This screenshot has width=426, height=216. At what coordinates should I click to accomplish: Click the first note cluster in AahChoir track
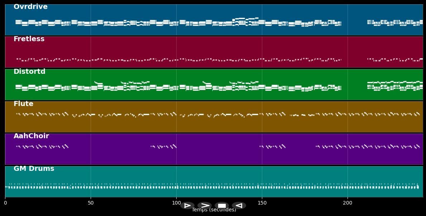(42, 146)
